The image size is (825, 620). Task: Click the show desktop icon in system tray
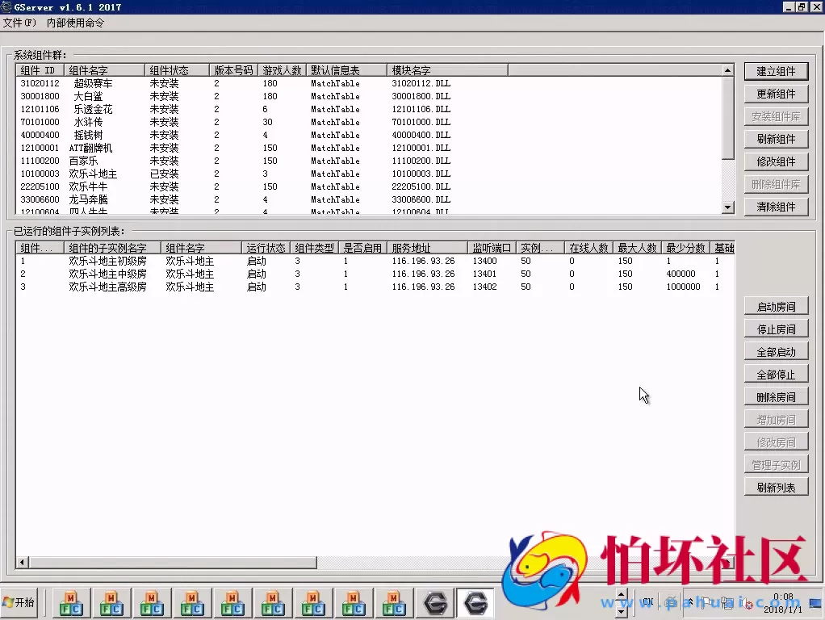coord(815,602)
